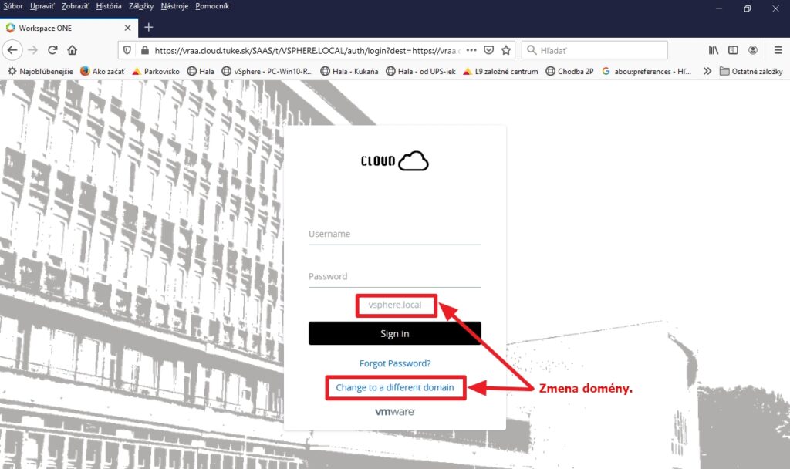Save page to Pocket icon

point(488,50)
